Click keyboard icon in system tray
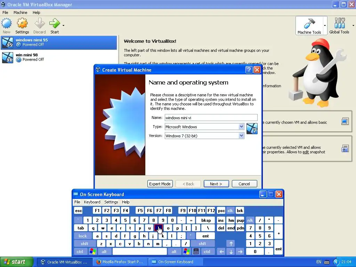The height and width of the screenshot is (267, 356). [x=327, y=262]
